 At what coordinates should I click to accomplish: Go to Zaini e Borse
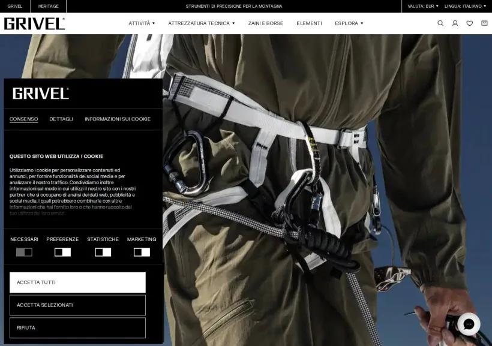pyautogui.click(x=265, y=23)
